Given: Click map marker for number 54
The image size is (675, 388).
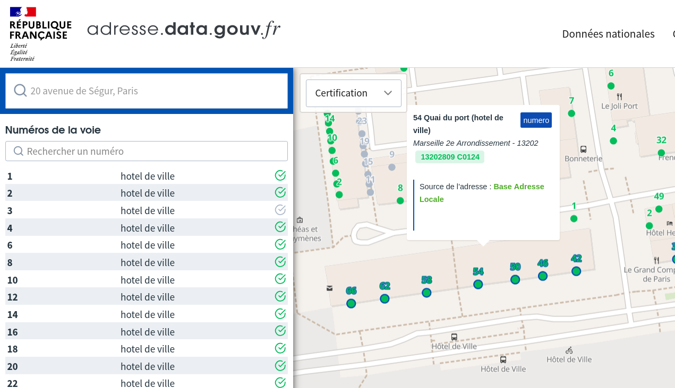Looking at the screenshot, I should tap(478, 284).
